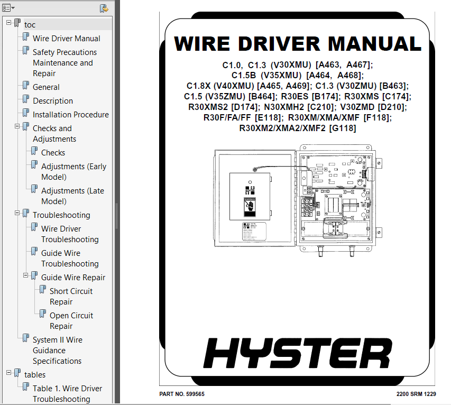Open the Checks bookmark
The width and height of the screenshot is (451, 405).
click(x=53, y=153)
